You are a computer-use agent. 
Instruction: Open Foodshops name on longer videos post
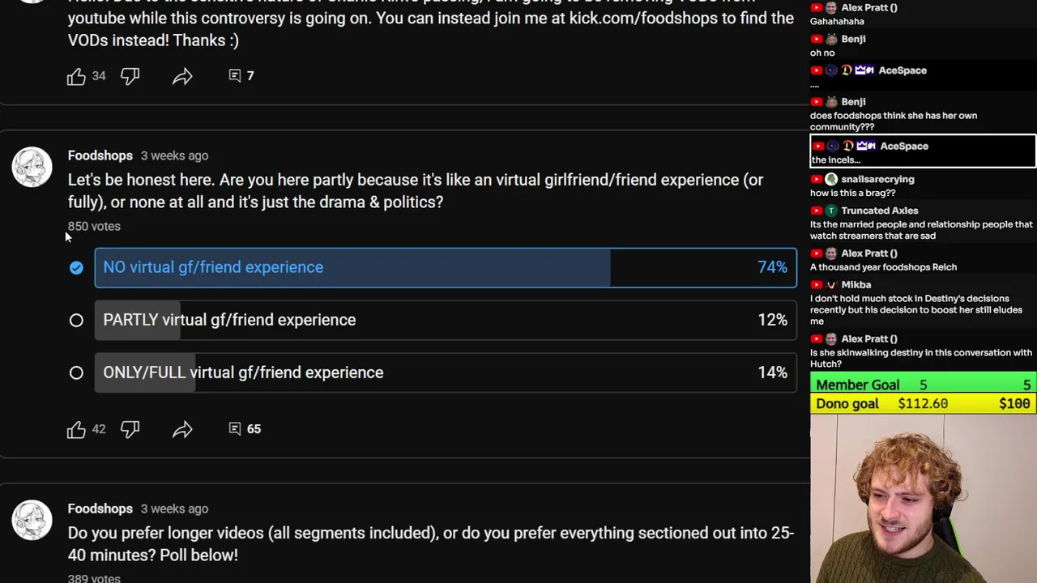(100, 509)
